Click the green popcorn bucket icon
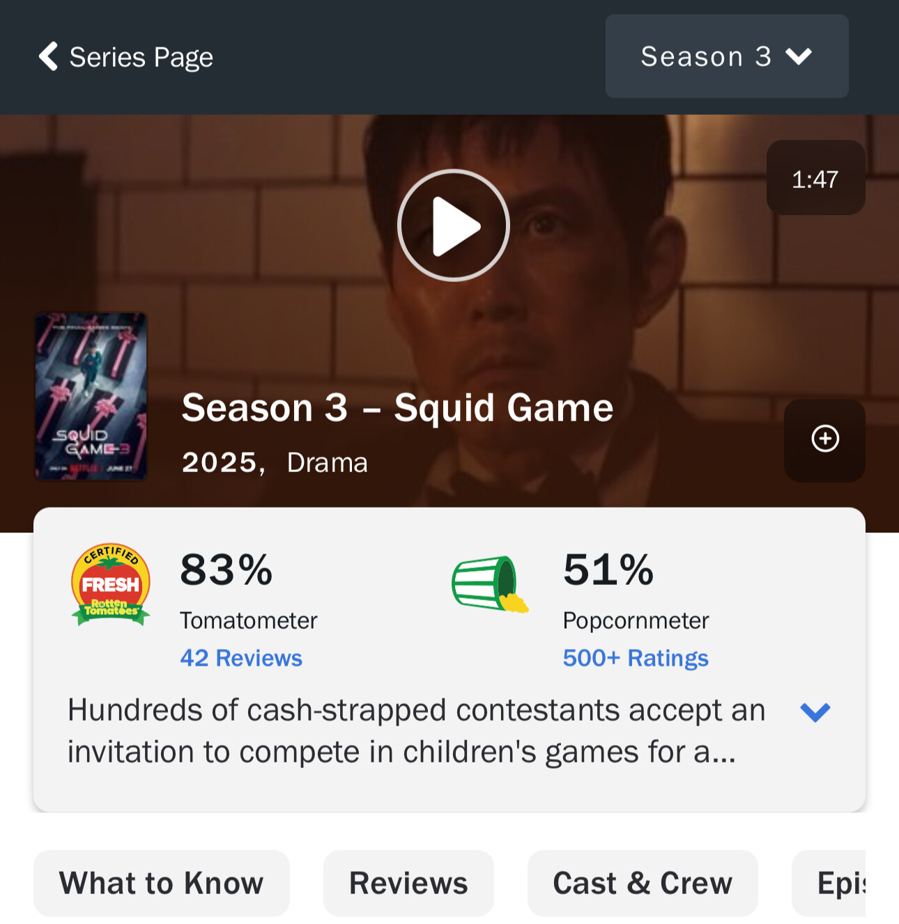Viewport: 899px width, 924px height. coord(490,584)
